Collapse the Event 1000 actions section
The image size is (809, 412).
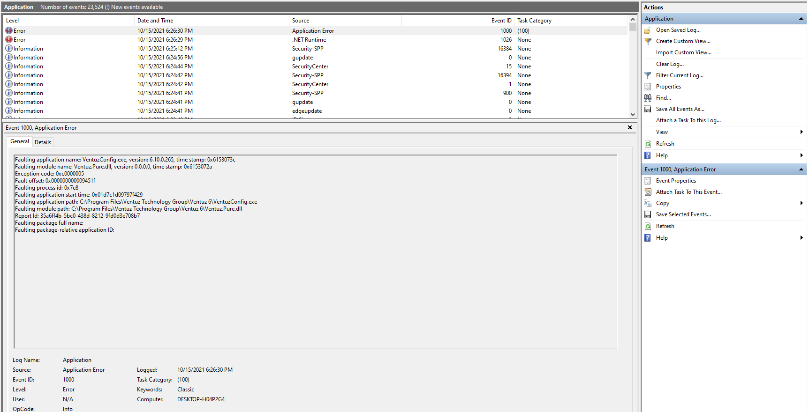(x=801, y=169)
